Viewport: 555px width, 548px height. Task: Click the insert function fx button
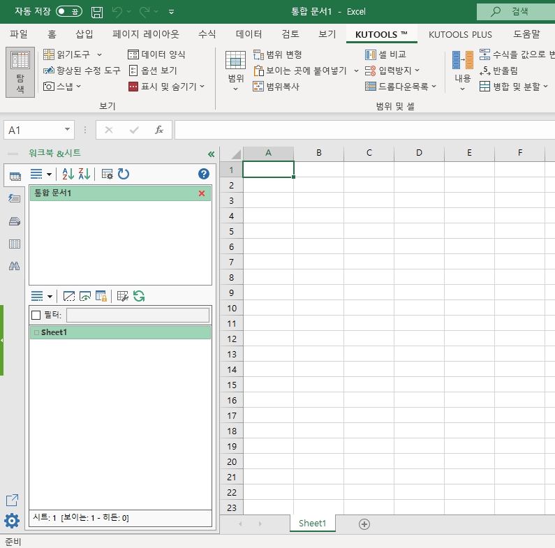click(159, 130)
